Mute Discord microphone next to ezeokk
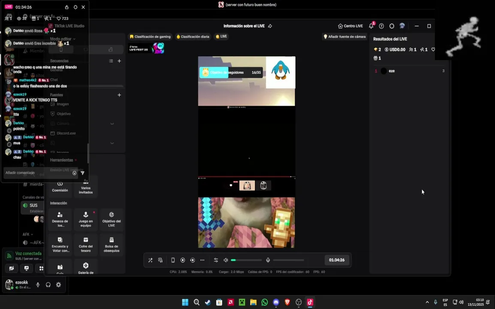The image size is (495, 309). coord(38,285)
